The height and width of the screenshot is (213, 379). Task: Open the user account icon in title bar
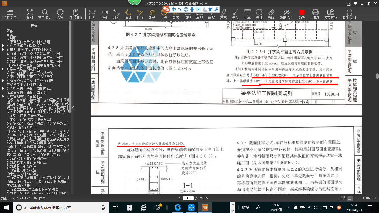click(349, 3)
